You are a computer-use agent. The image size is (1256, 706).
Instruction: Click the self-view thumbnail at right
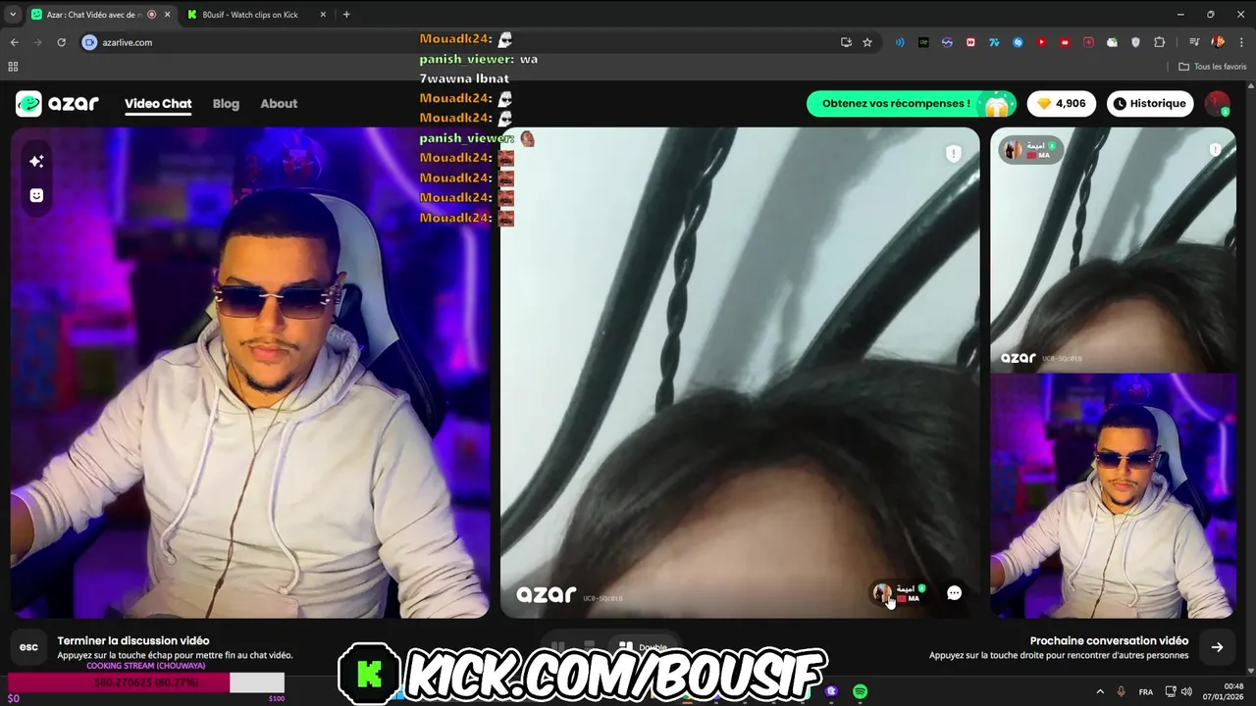[1113, 495]
